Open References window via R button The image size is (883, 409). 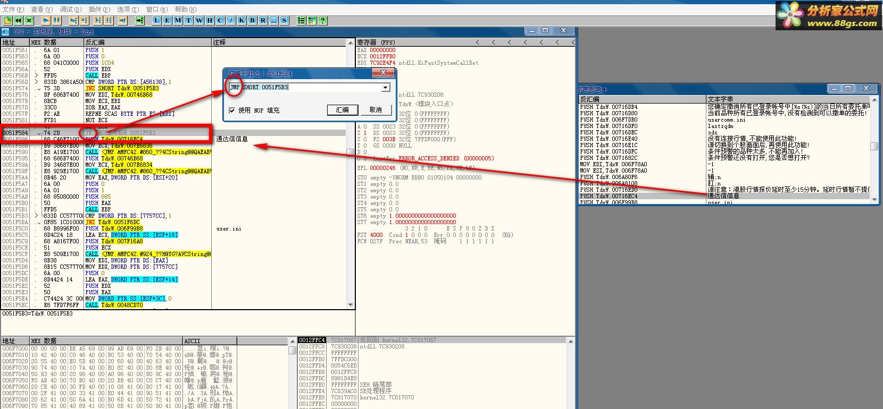pos(263,20)
